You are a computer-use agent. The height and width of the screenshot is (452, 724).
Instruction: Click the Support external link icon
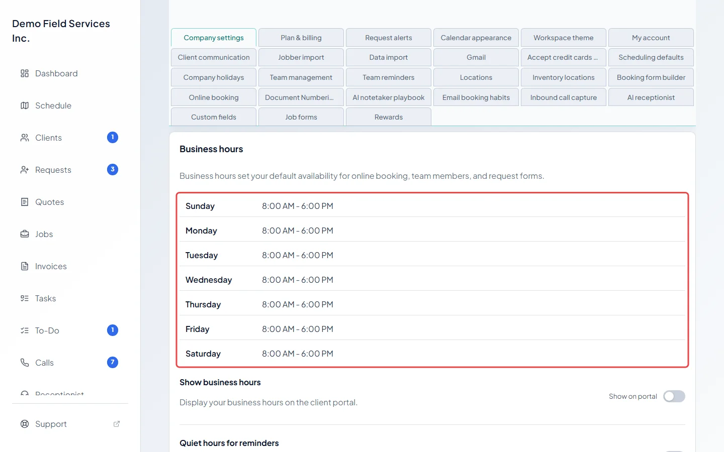click(x=117, y=424)
